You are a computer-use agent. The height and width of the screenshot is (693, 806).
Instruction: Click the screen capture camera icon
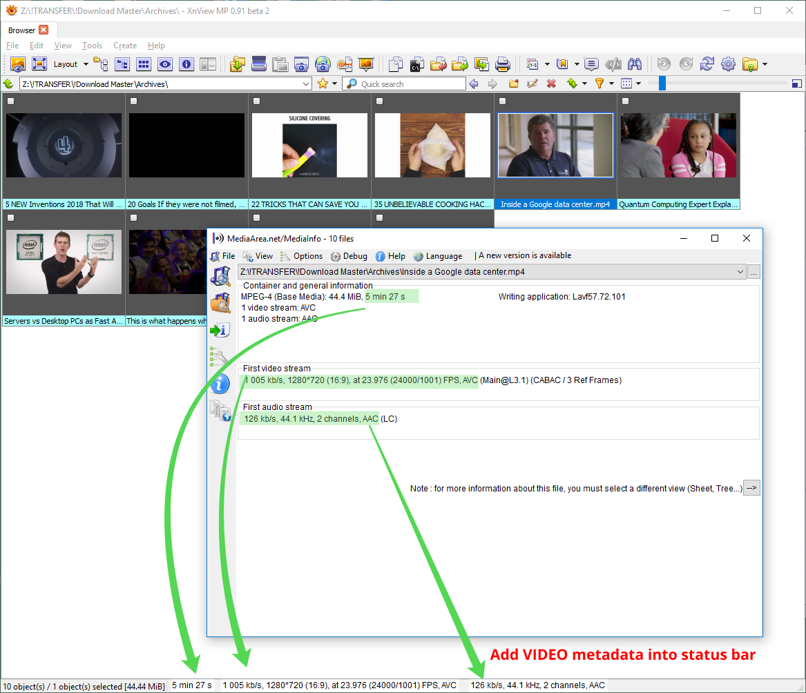pos(301,64)
